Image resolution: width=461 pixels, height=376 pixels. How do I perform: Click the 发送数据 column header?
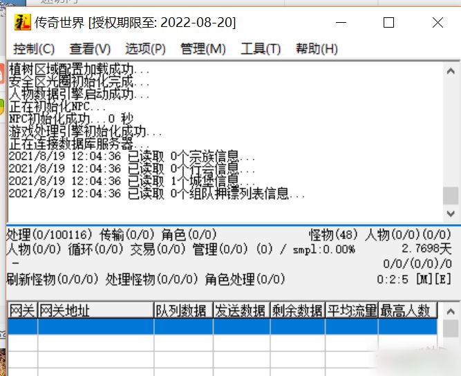click(x=242, y=310)
